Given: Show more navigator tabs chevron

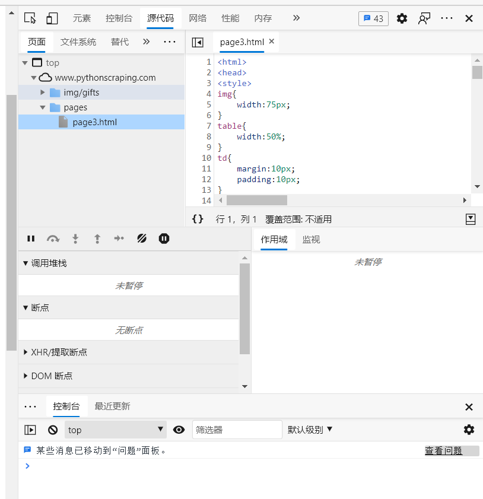Looking at the screenshot, I should (146, 42).
